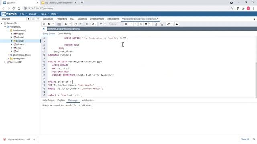257x144 pixels.
Task: Expand the Summer2021 server node
Action: pyautogui.click(x=5, y=62)
